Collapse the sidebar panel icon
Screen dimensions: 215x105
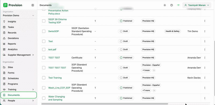(33, 5)
